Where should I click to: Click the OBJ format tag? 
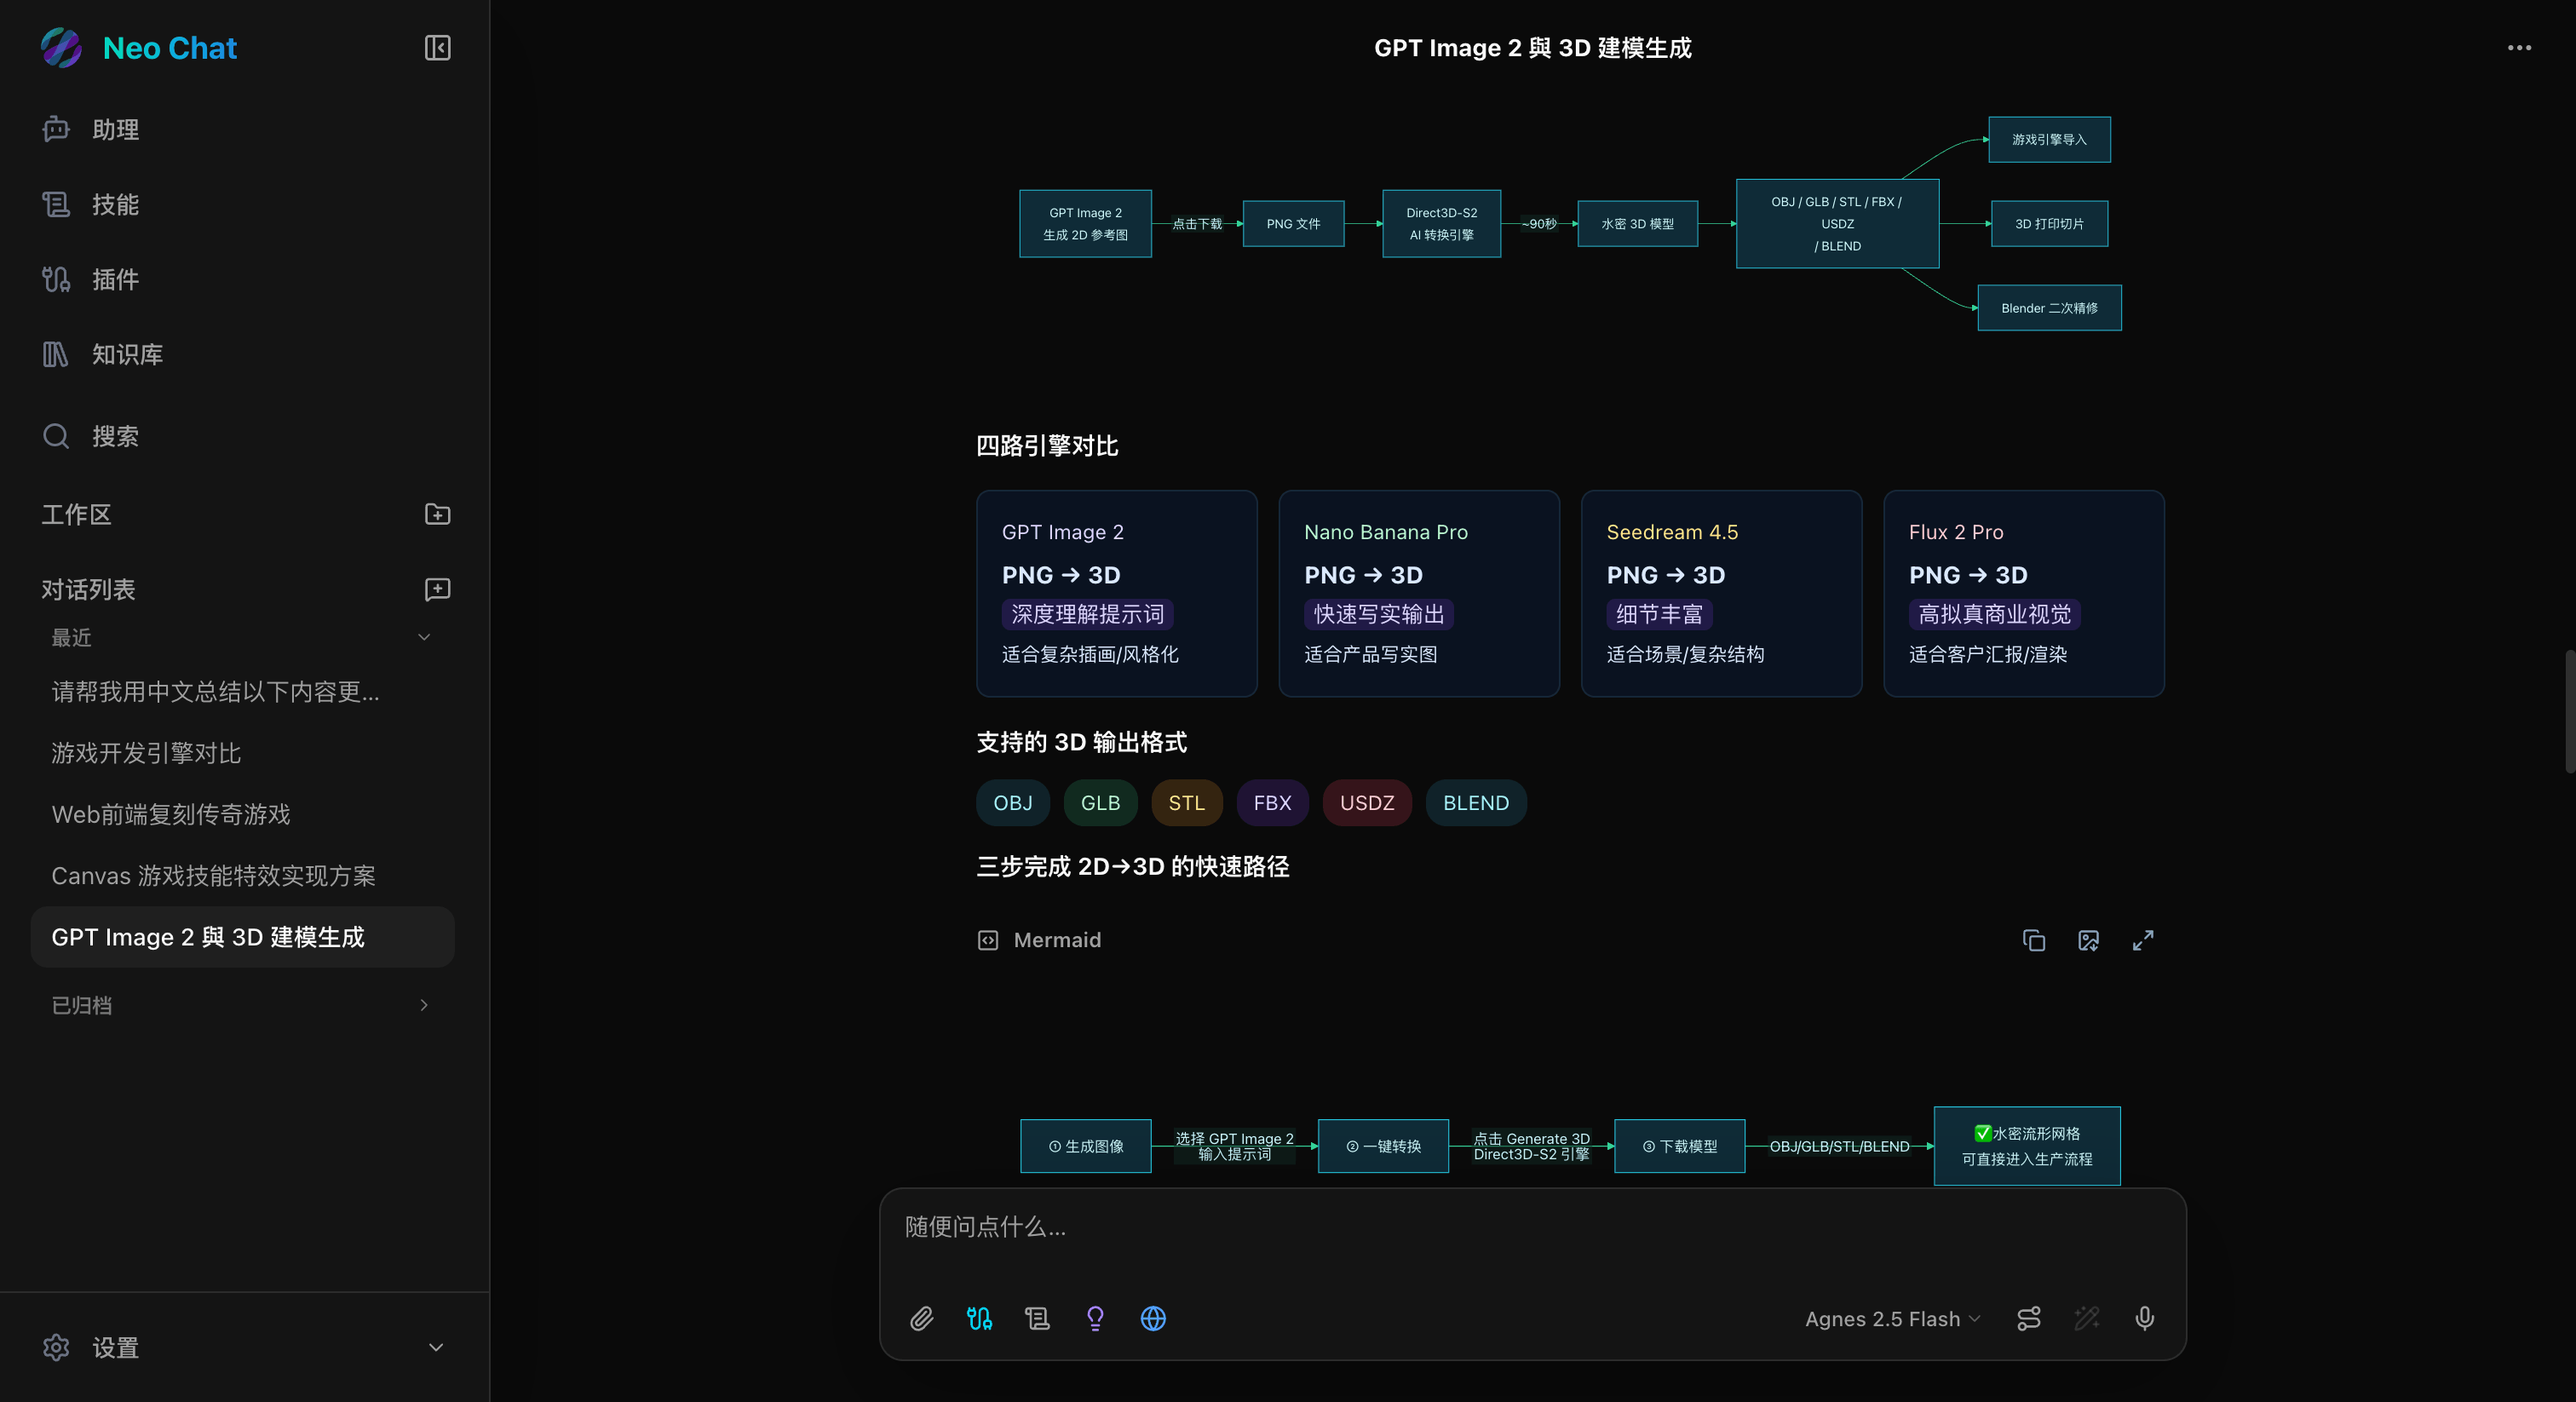pos(1012,803)
